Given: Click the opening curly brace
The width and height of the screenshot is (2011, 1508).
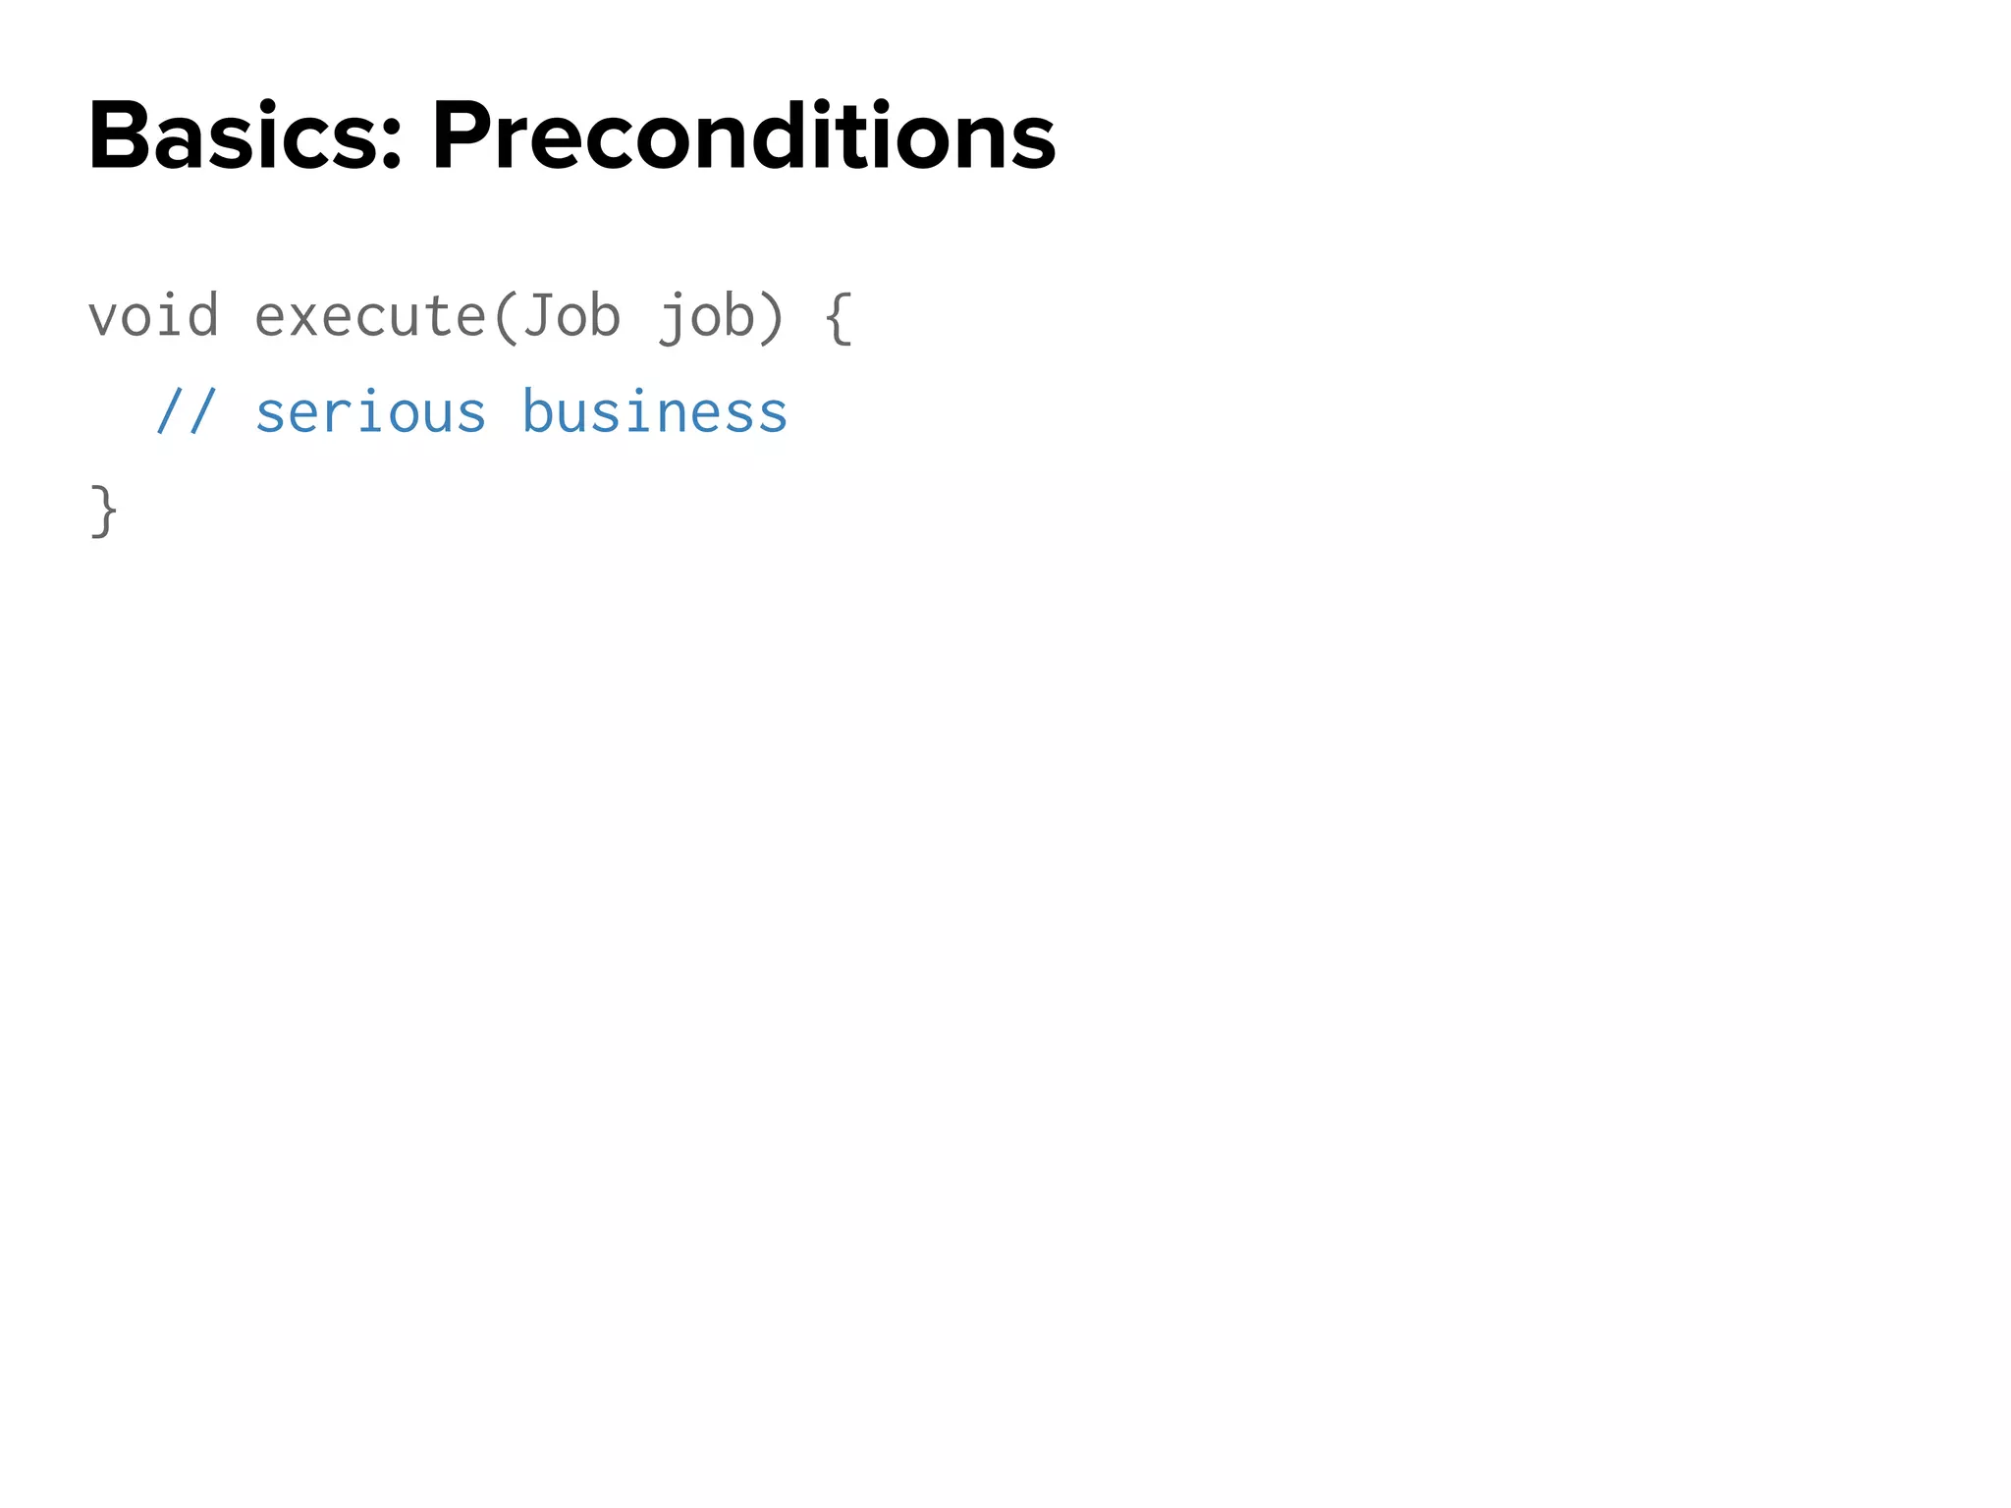Looking at the screenshot, I should (x=838, y=317).
